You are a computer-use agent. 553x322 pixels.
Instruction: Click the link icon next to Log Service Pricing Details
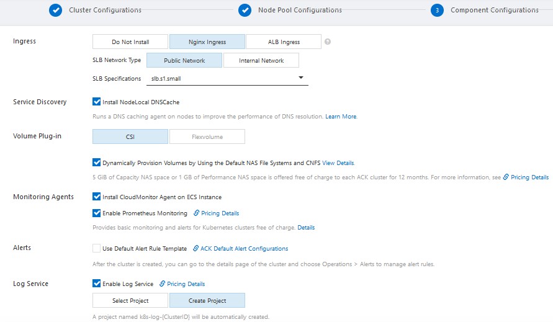coord(162,284)
